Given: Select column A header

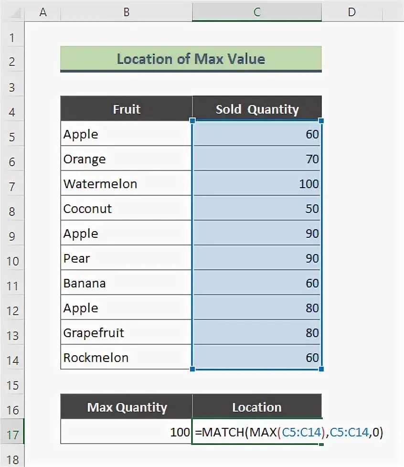Looking at the screenshot, I should click(x=43, y=12).
